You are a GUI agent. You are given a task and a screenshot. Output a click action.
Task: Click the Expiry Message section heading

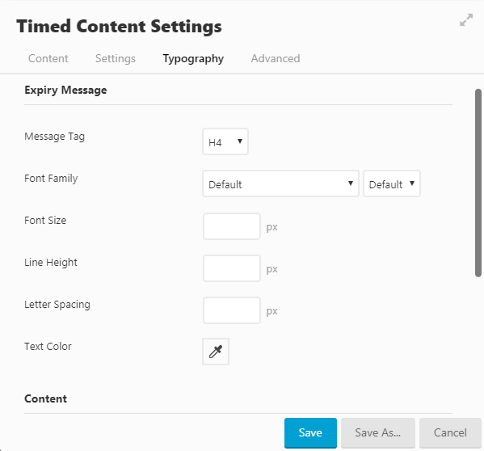pyautogui.click(x=65, y=91)
